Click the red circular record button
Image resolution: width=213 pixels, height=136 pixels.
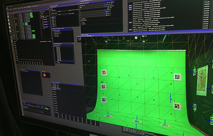click(44, 75)
